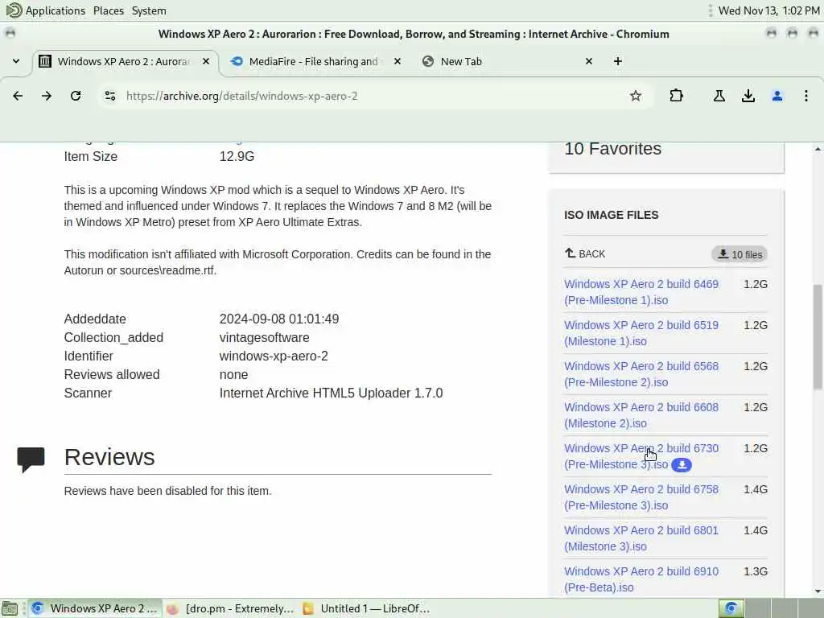This screenshot has width=824, height=618.
Task: Click the address bar URL
Action: [241, 96]
